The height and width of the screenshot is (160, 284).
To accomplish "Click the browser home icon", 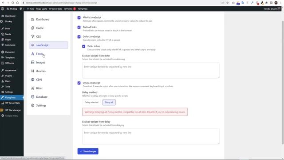I will [17, 3].
